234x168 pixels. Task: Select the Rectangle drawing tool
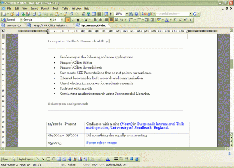coord(48,159)
